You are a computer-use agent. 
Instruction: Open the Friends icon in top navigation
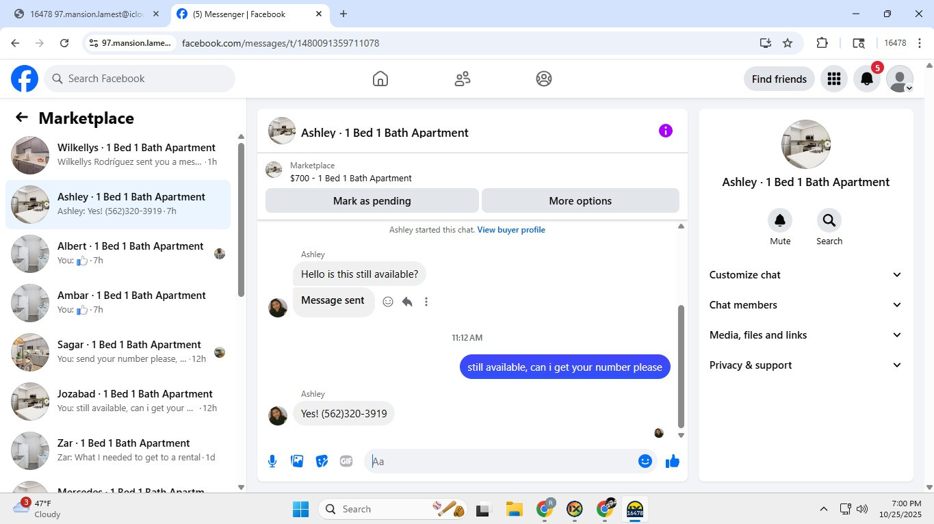pos(463,79)
